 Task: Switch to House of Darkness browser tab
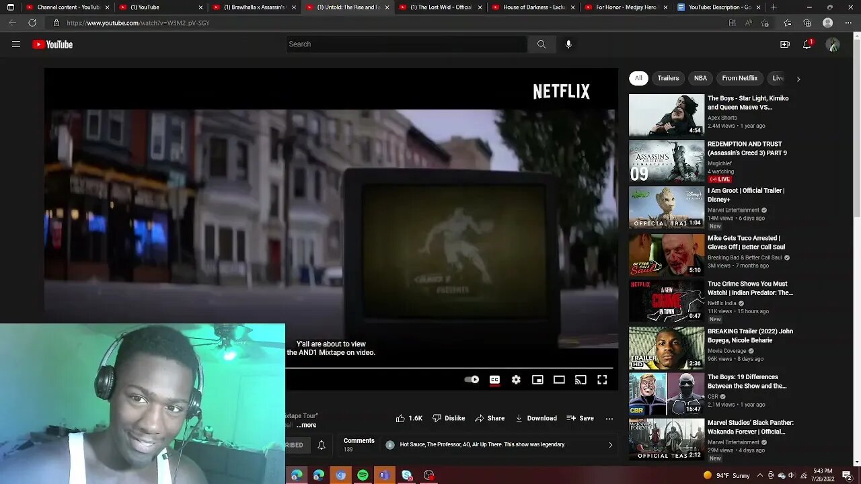point(535,7)
